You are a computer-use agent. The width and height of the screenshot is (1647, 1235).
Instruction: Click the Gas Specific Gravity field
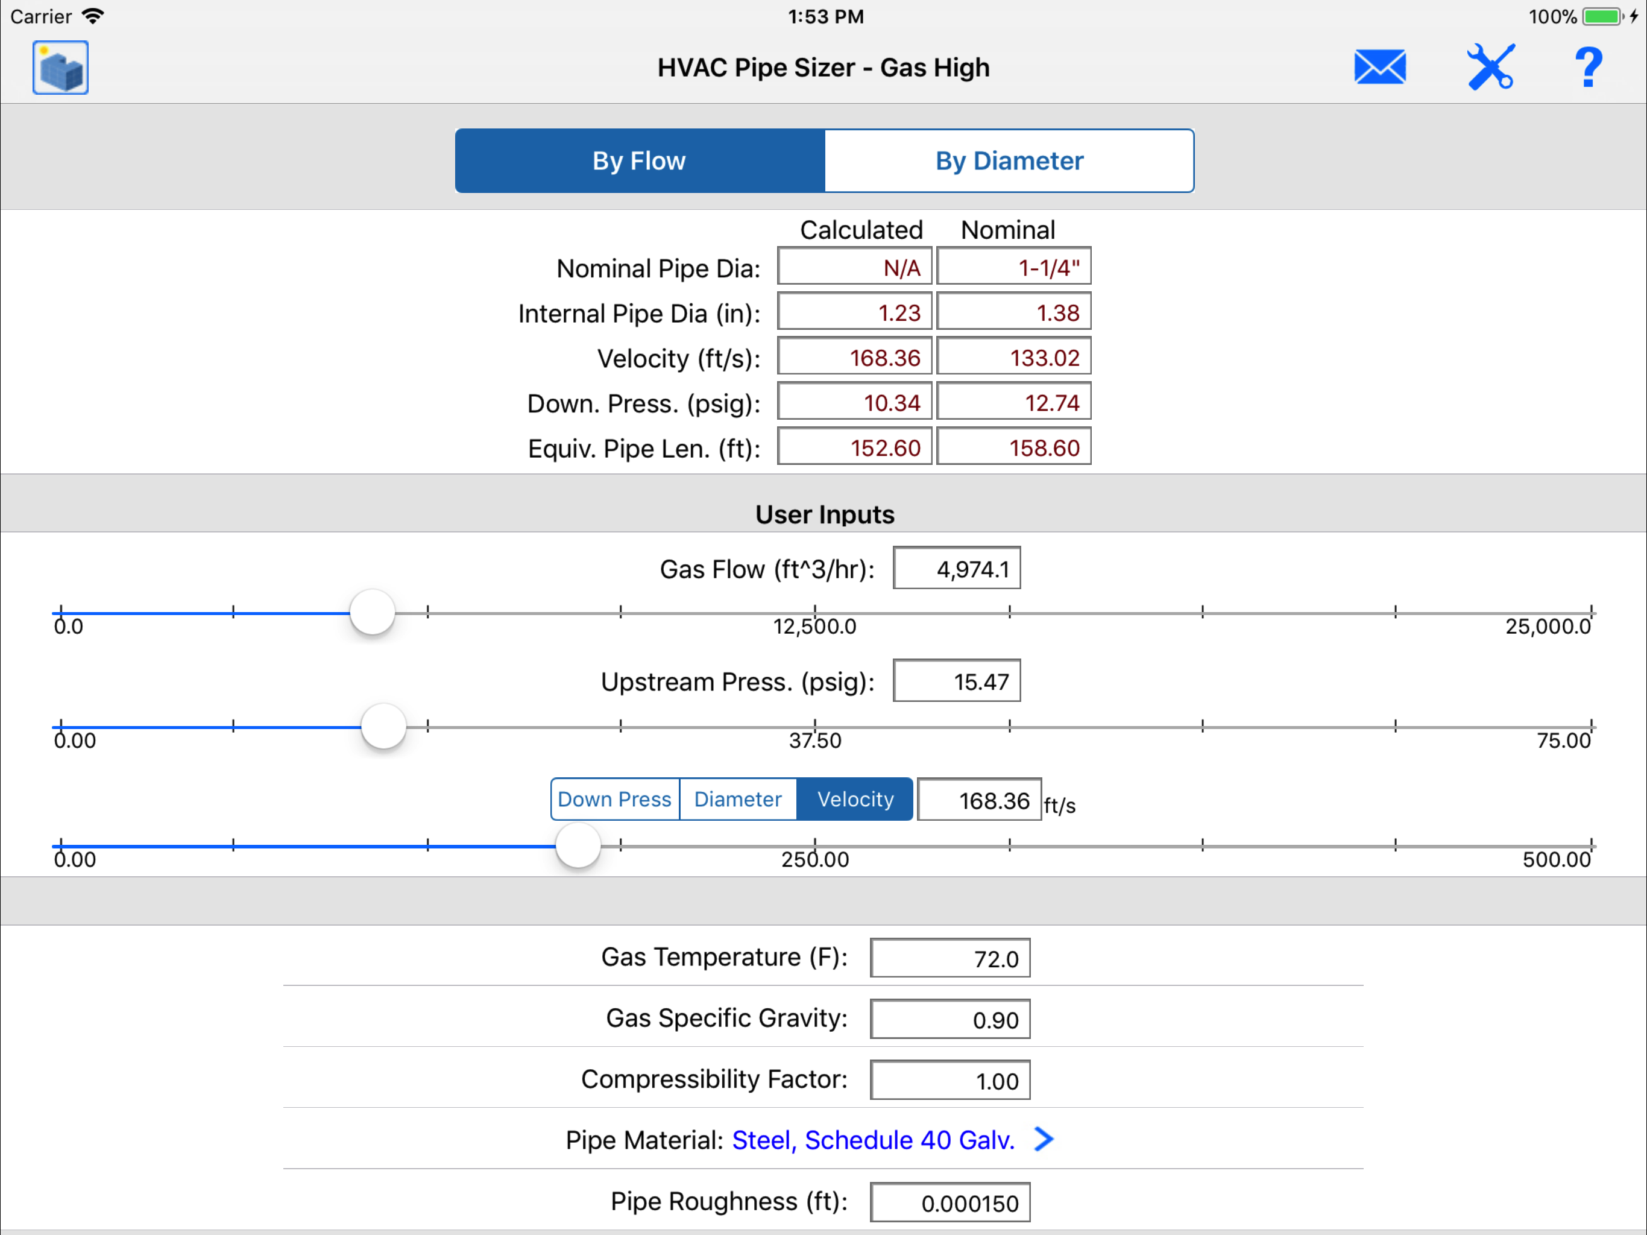tap(949, 1019)
